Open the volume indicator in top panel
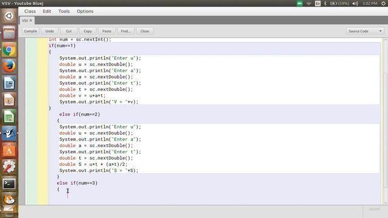Screen dimensions: 388x218 (x=355, y=4)
